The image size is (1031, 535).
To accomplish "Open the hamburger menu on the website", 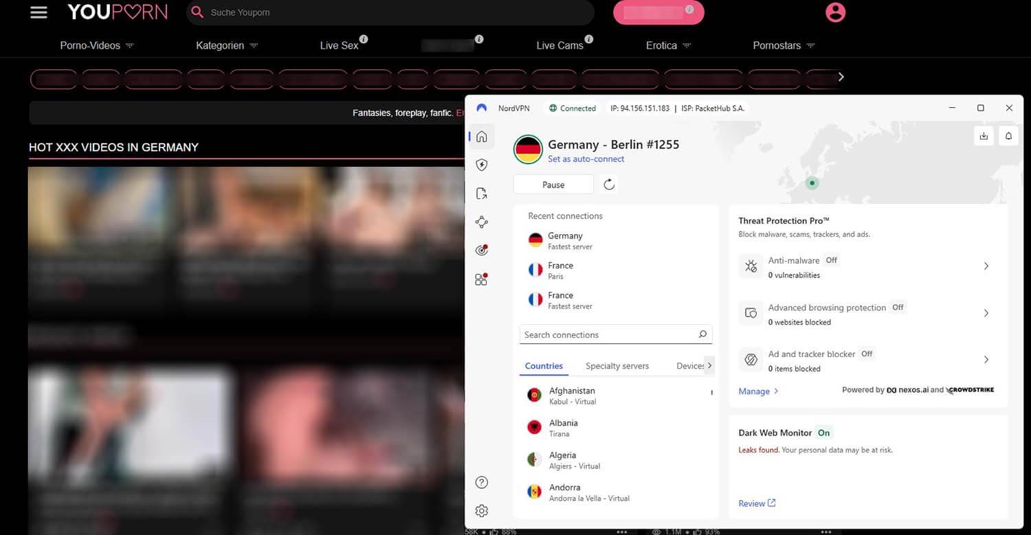I will tap(39, 12).
